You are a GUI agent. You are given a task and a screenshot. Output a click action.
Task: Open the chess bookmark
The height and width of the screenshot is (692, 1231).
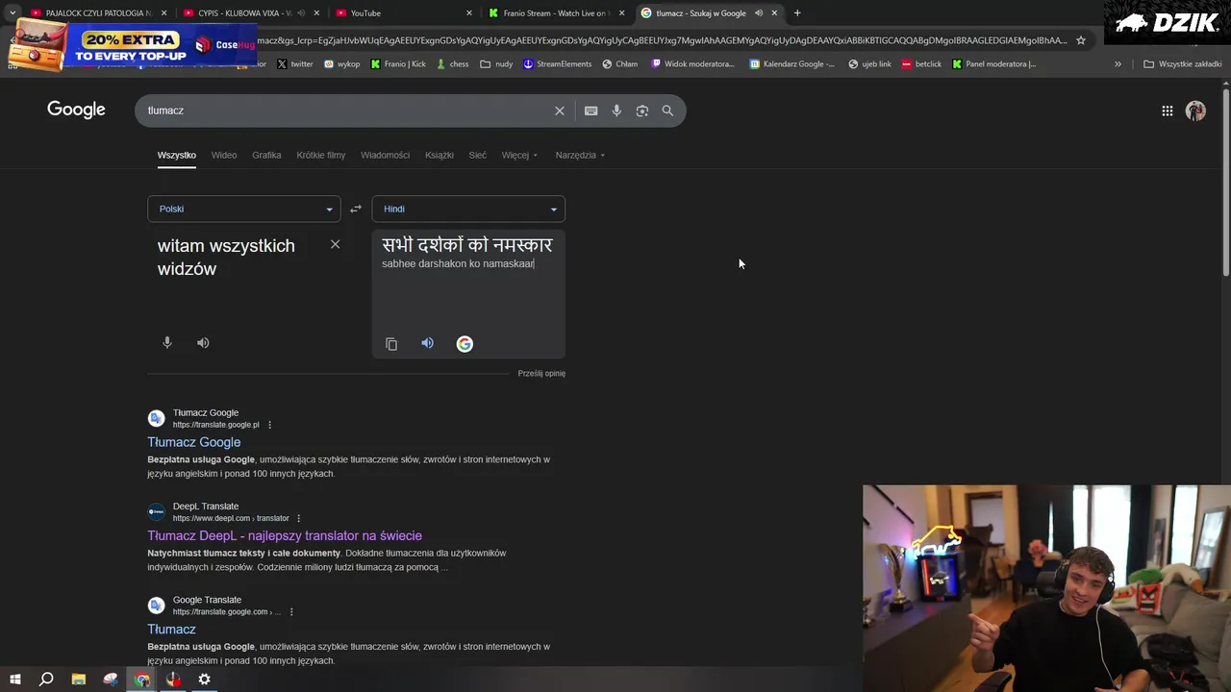click(452, 64)
